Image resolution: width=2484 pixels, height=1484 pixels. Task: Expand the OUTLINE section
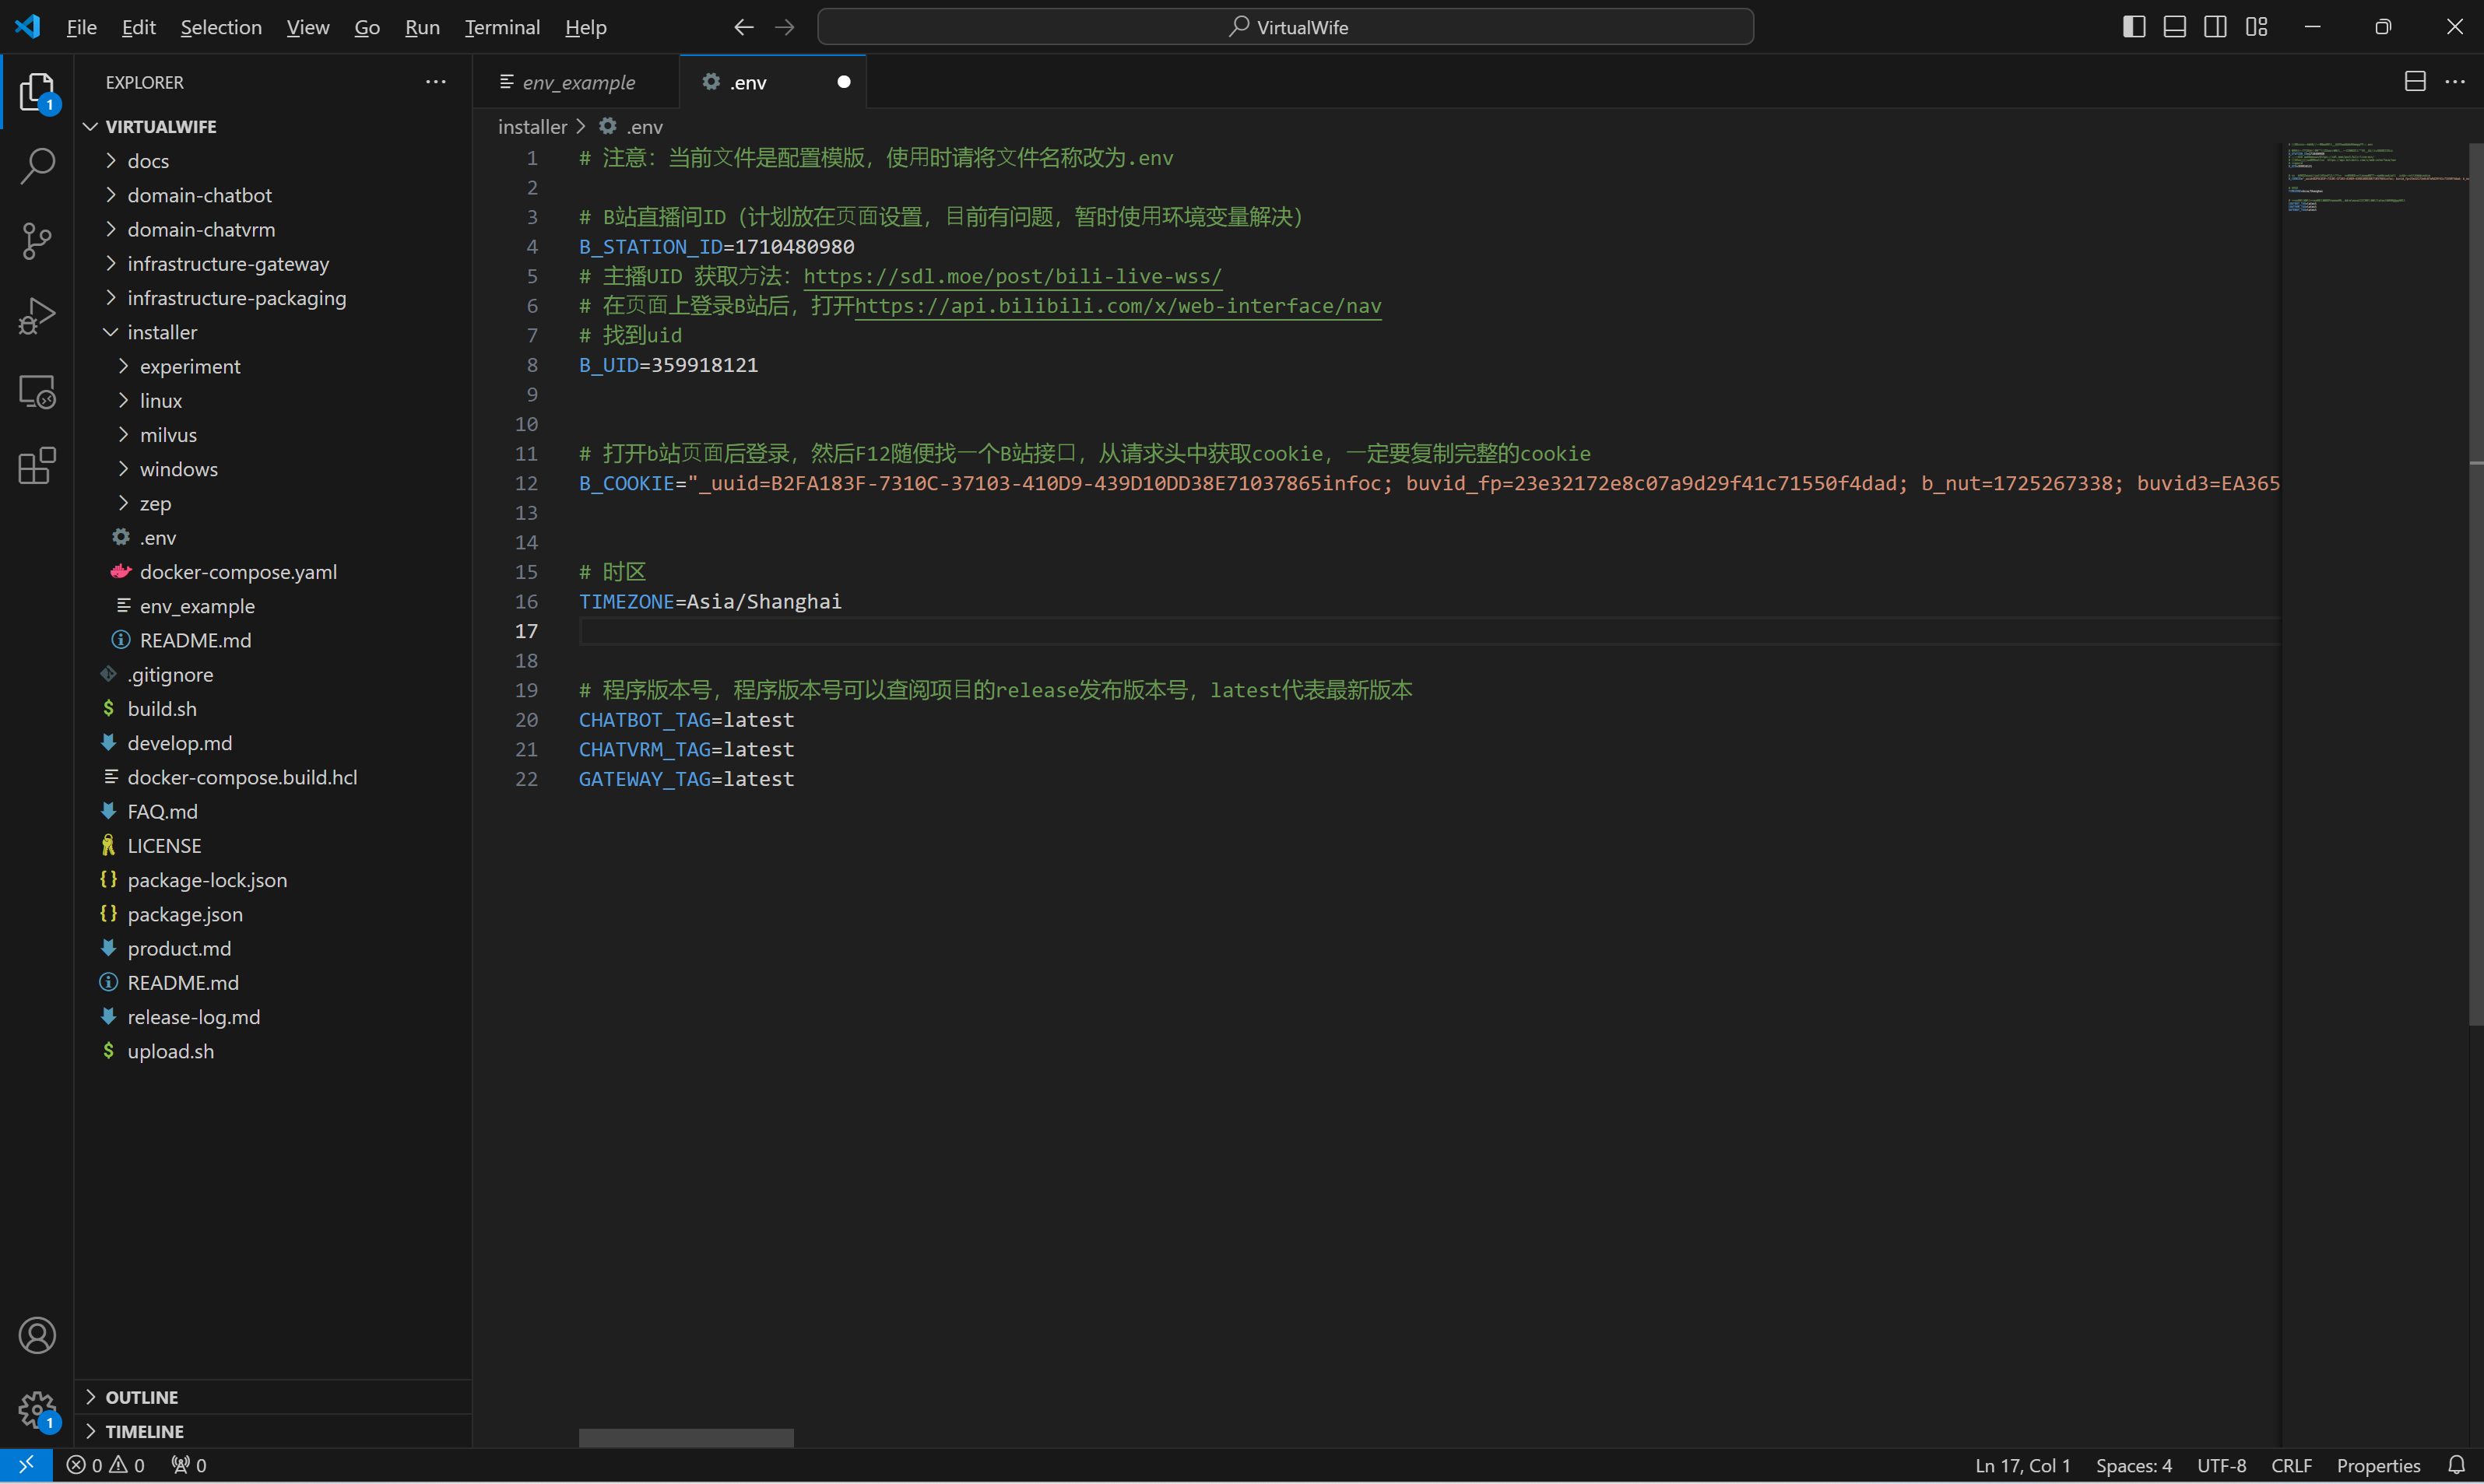click(x=141, y=1397)
